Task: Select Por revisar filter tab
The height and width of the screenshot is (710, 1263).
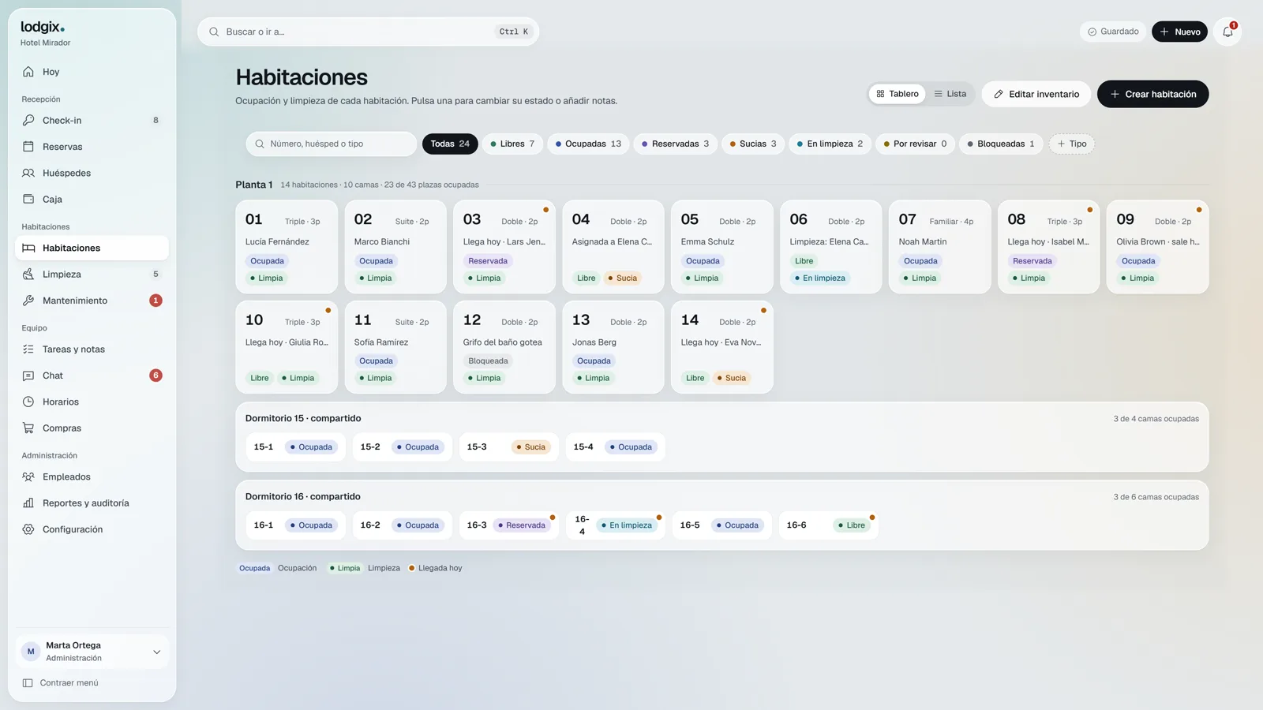Action: pyautogui.click(x=915, y=144)
